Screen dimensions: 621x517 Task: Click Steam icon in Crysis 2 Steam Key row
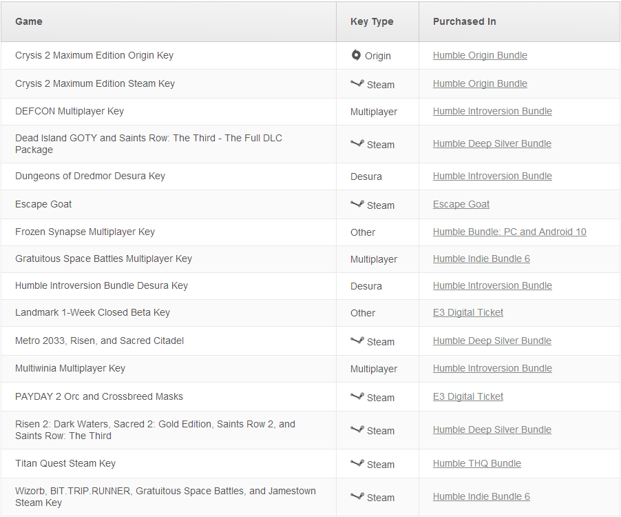tap(357, 83)
